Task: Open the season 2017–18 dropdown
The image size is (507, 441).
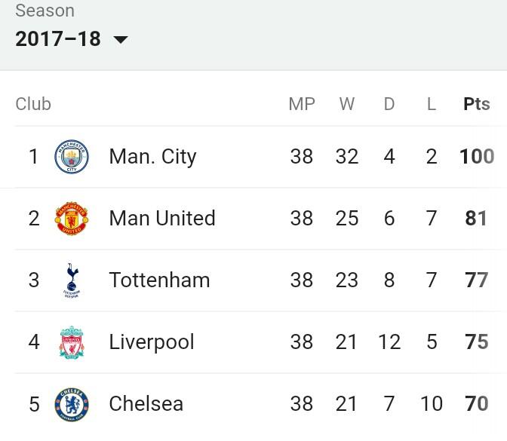Action: pos(72,38)
